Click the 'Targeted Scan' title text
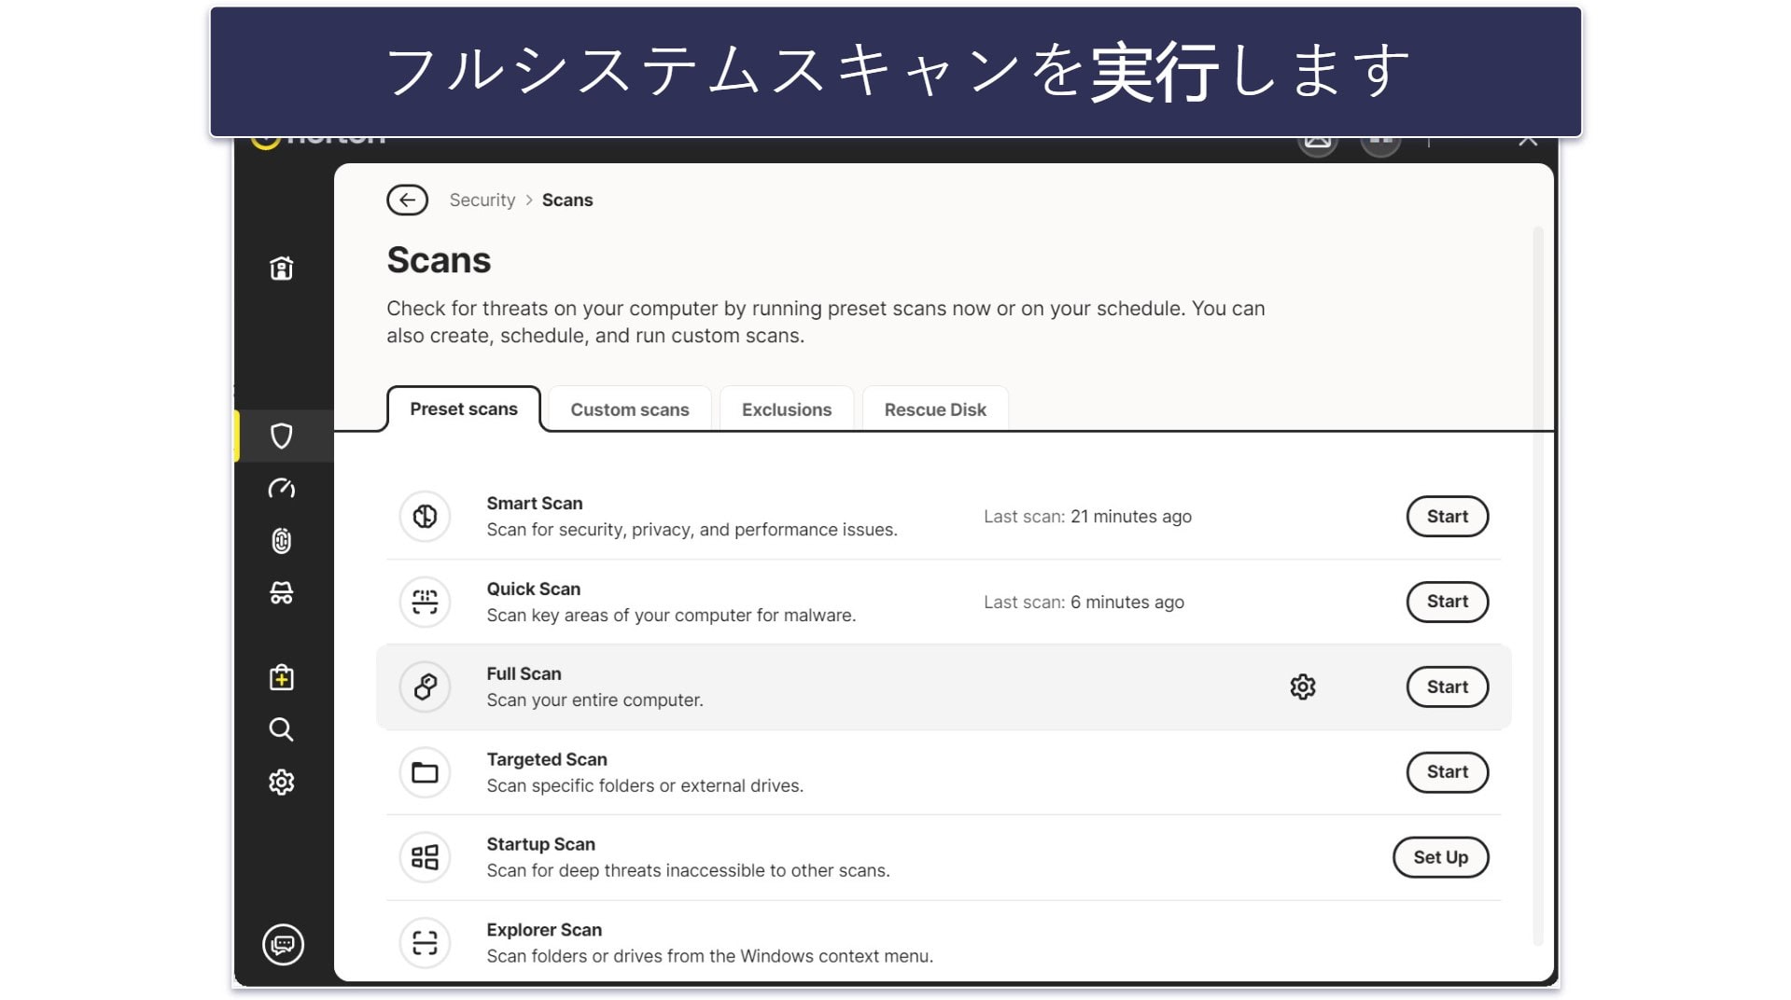The image size is (1791, 1000). tap(547, 759)
